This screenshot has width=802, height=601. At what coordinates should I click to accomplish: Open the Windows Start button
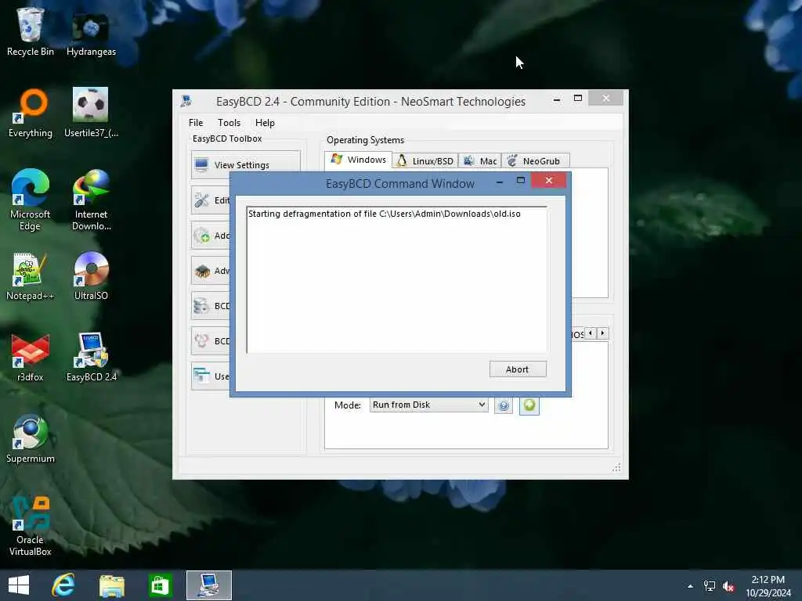[x=19, y=585]
